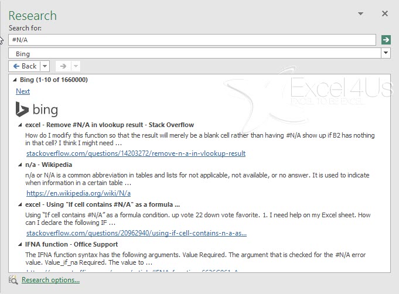Collapse the Bing (1-10 of 1660000) section
The image size is (399, 294).
tap(15, 80)
